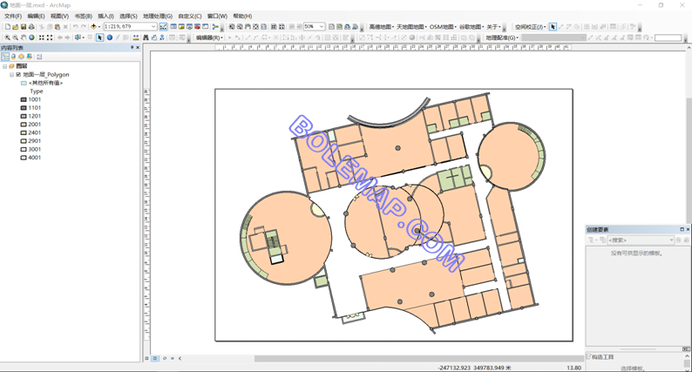The width and height of the screenshot is (692, 372).
Task: Open the 编辑(E) menu
Action: (x=36, y=16)
